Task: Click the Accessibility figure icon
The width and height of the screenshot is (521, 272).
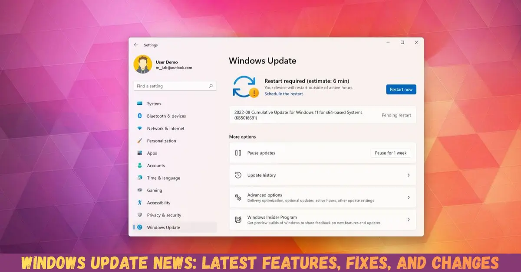Action: (140, 202)
